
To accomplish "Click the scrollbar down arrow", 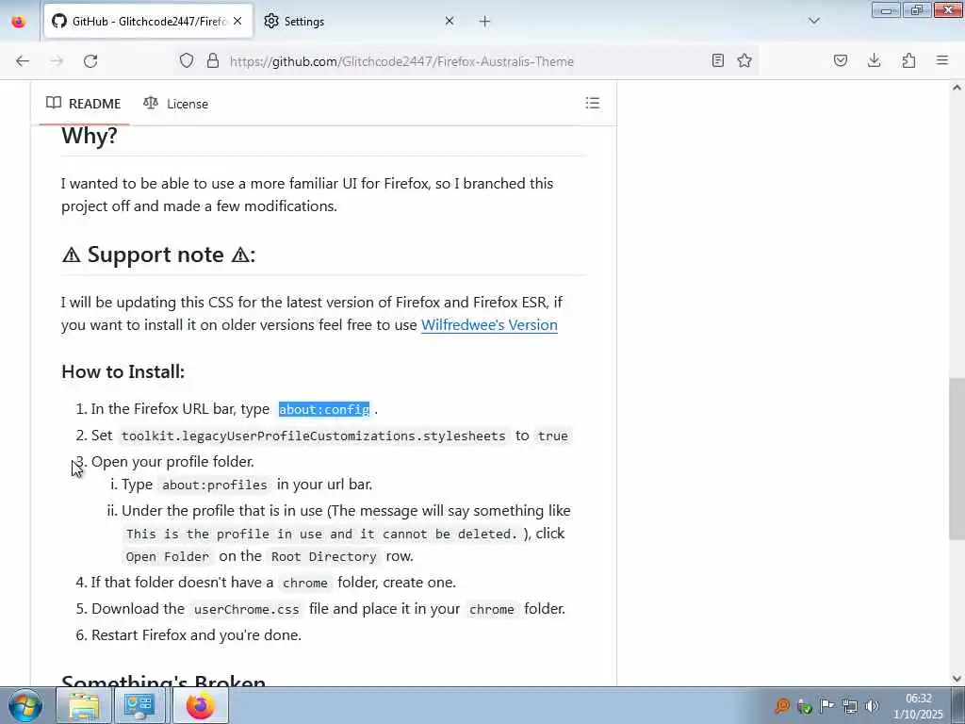I will pyautogui.click(x=957, y=679).
